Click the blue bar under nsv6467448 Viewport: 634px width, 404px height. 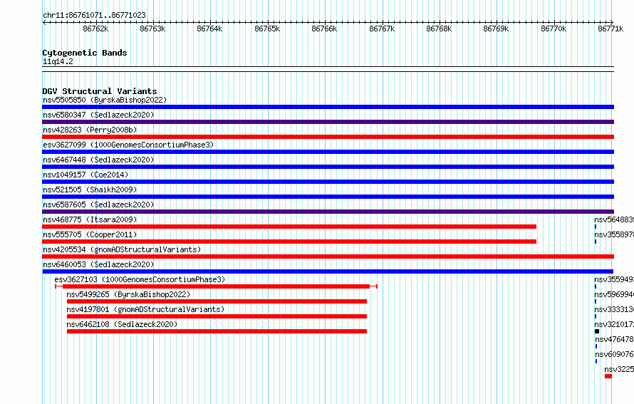pos(328,167)
